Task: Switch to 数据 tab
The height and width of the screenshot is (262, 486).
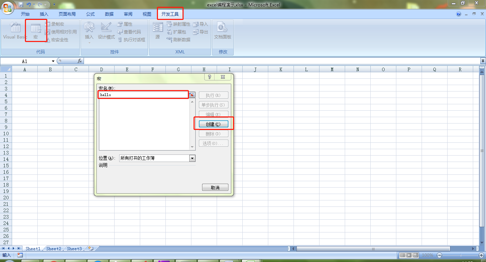Action: [x=109, y=14]
